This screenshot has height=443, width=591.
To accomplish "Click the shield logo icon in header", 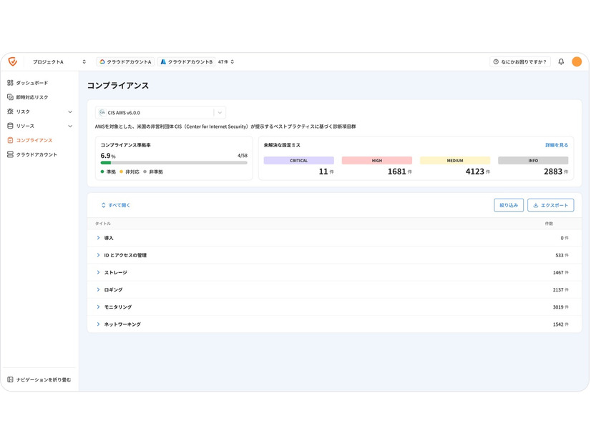I will pyautogui.click(x=13, y=62).
